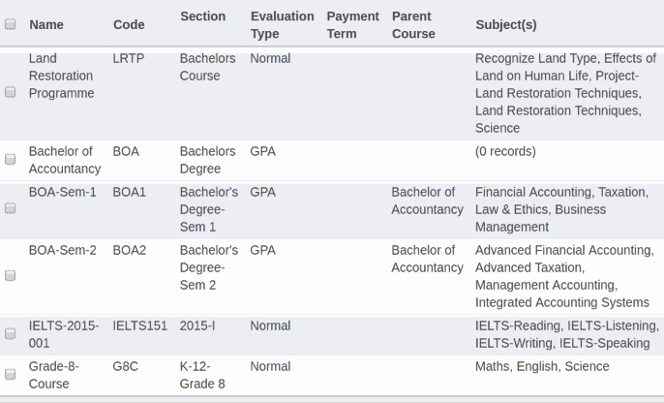Click the G8C code cell

coord(126,366)
